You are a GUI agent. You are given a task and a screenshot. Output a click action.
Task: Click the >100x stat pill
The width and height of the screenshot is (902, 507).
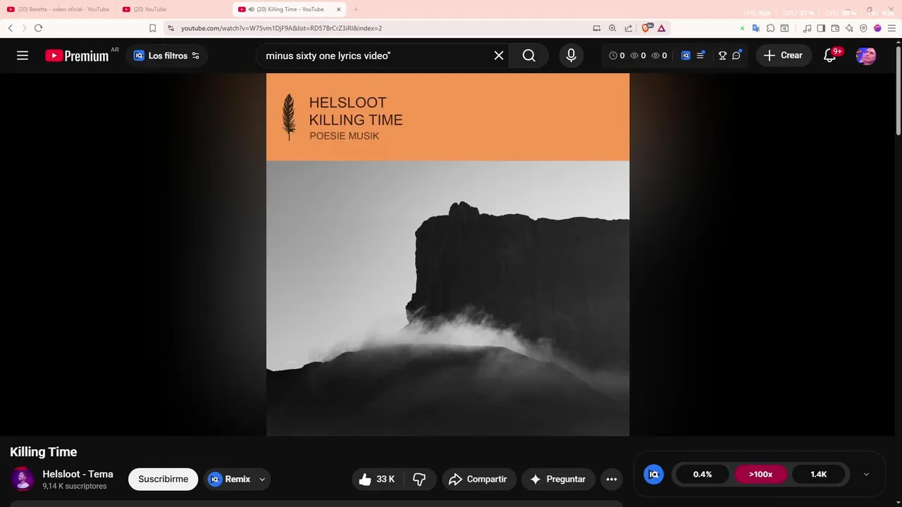point(760,474)
